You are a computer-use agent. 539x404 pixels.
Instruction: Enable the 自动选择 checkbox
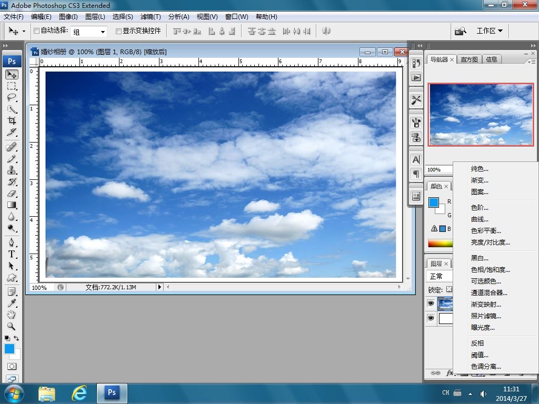[x=36, y=31]
